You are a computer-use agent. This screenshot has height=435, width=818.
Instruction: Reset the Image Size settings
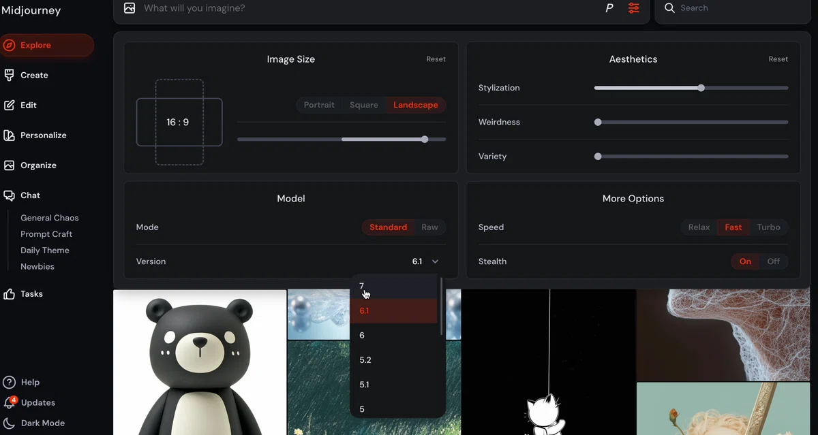(x=436, y=59)
